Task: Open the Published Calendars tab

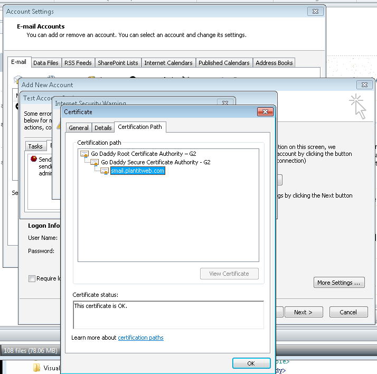Action: (224, 63)
